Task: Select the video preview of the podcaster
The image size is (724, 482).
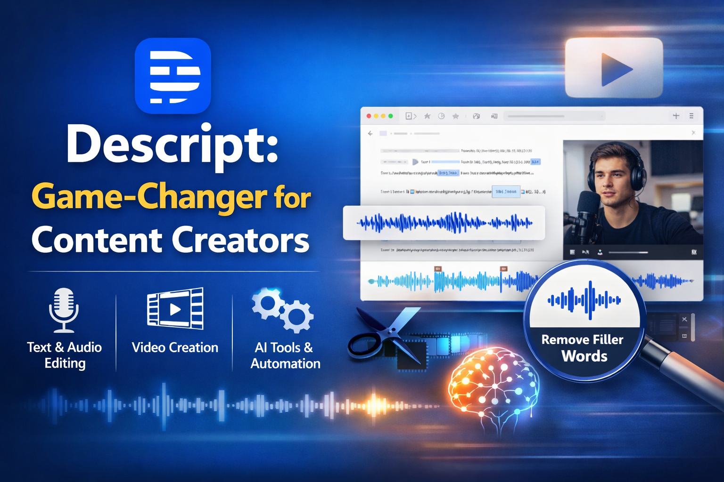Action: 633,193
